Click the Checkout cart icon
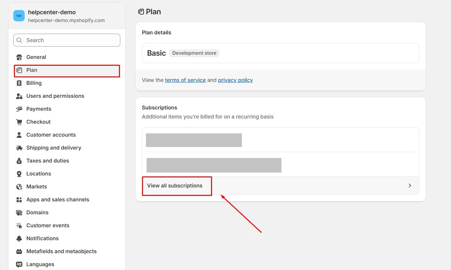 19,122
